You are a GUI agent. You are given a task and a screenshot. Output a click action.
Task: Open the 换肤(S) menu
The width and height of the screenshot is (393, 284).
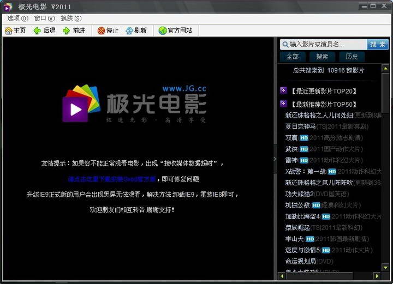coord(71,19)
